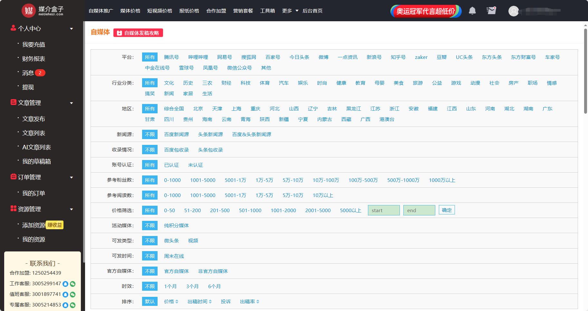Select 官方自媒体 filter option
This screenshot has height=311, width=588.
[177, 271]
